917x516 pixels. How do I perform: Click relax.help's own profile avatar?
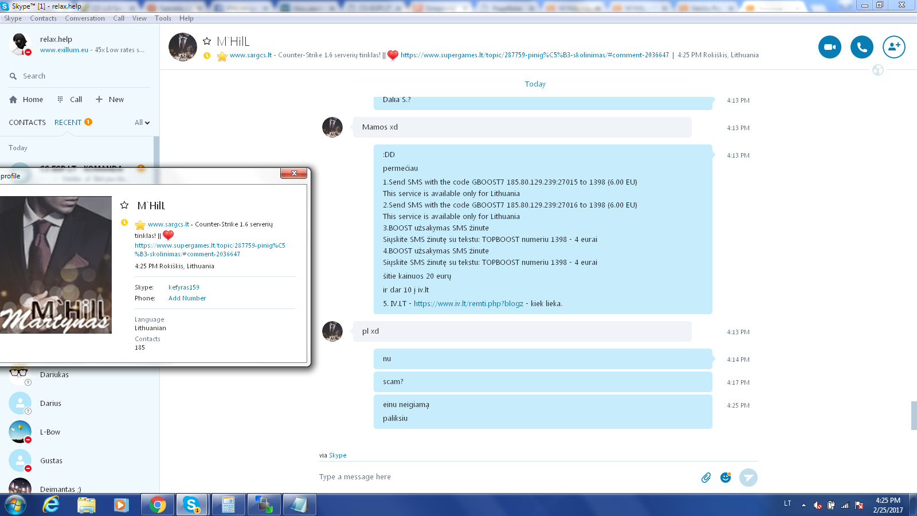[20, 44]
